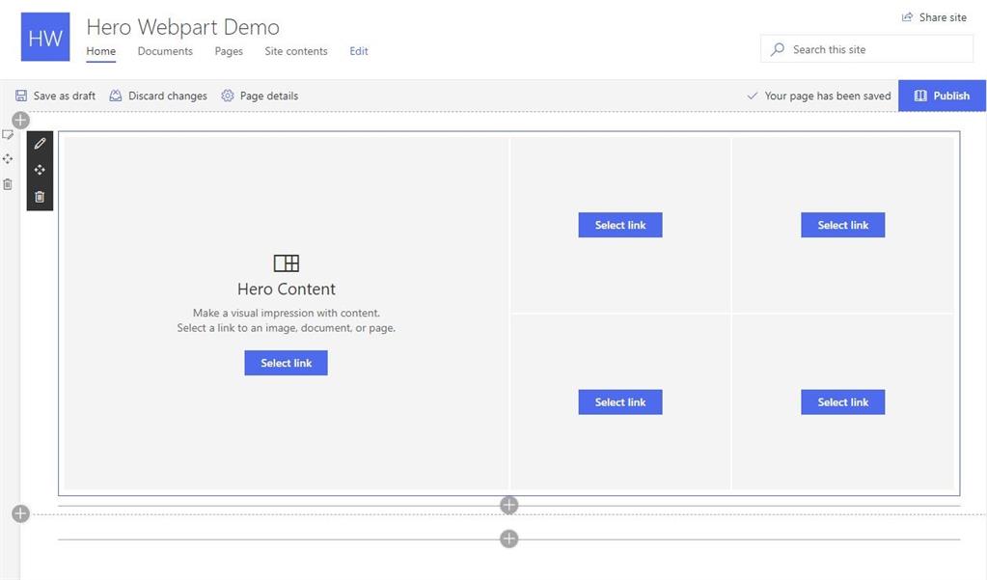
Task: Discard changes to the page
Action: tap(159, 96)
